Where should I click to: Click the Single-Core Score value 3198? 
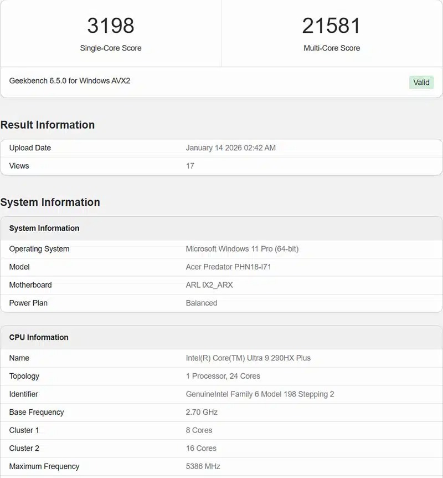point(111,26)
